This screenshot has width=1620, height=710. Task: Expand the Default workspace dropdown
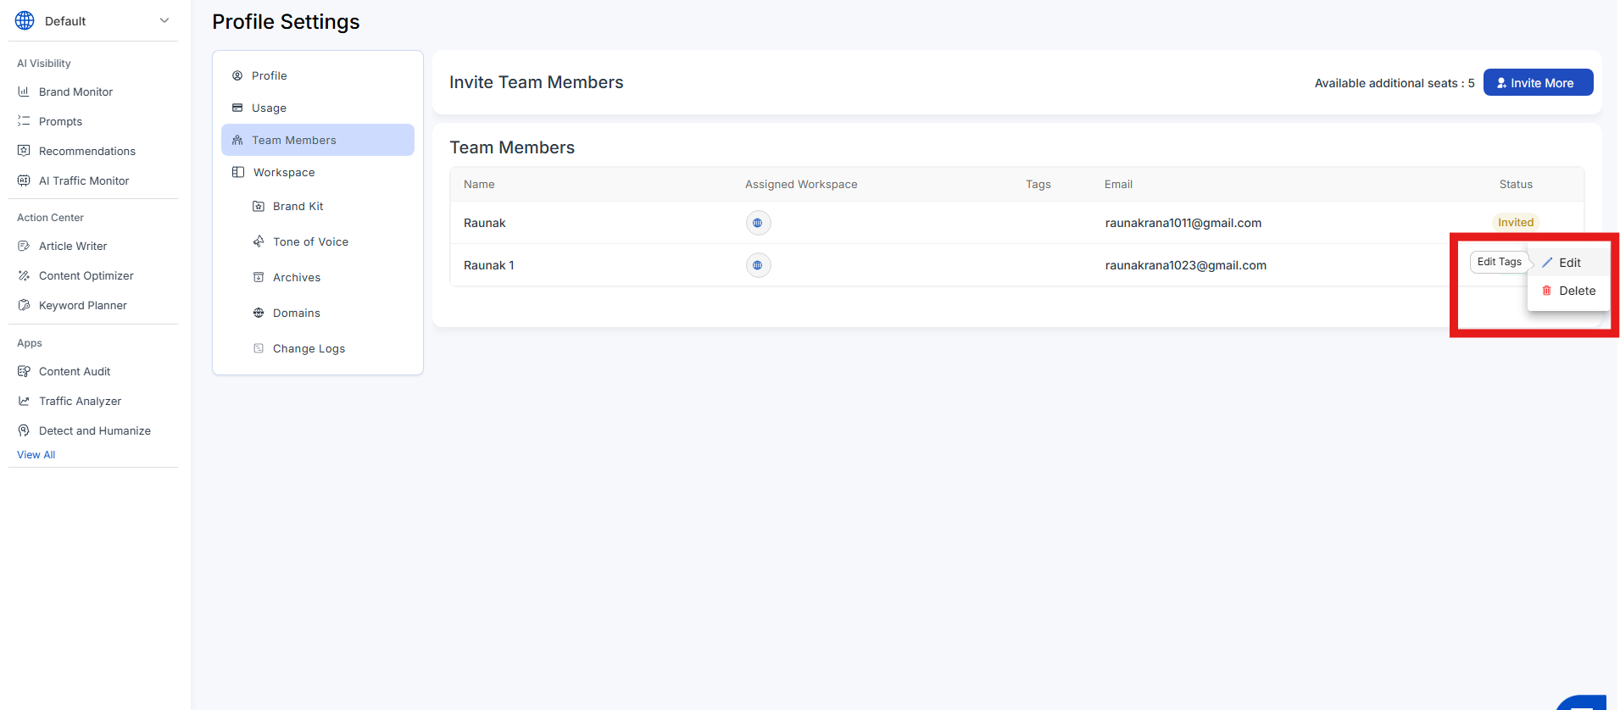tap(164, 21)
